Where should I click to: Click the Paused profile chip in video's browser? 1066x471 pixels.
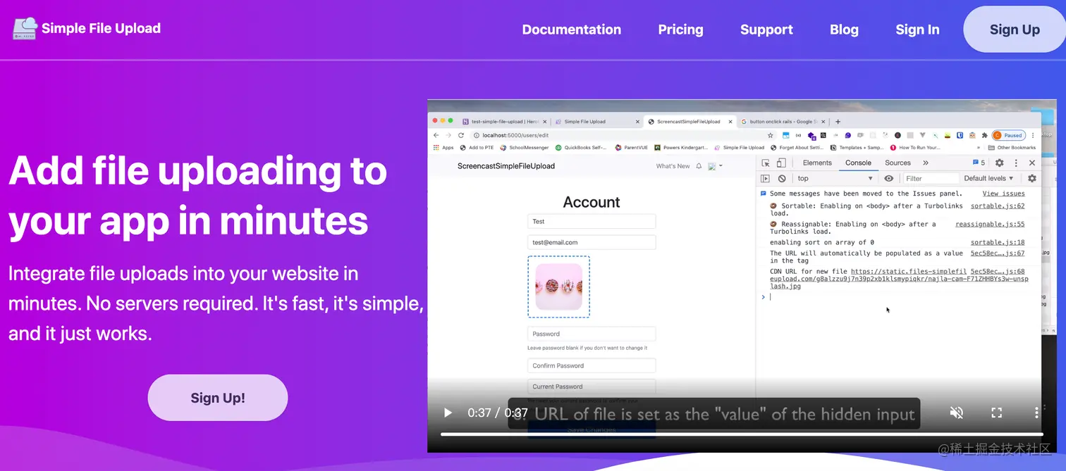1008,135
